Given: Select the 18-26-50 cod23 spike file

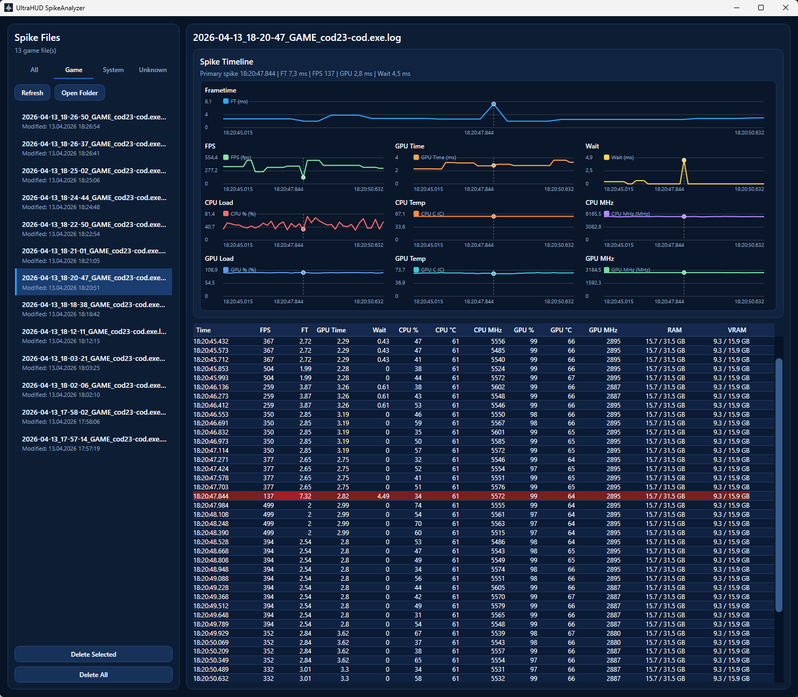Looking at the screenshot, I should (x=94, y=121).
